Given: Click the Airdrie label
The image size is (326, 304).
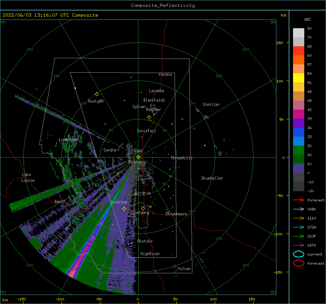Looking at the screenshot, I should [x=143, y=193].
